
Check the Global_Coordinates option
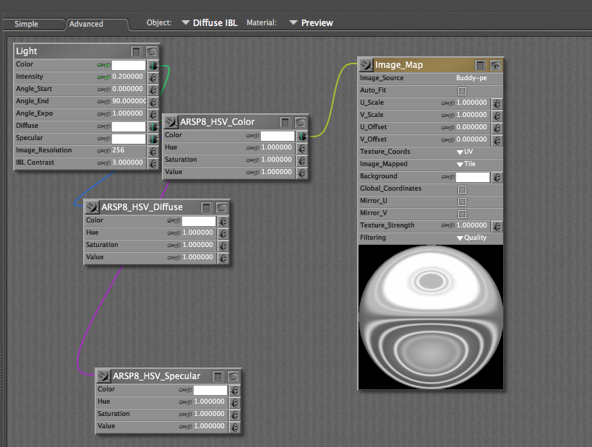pyautogui.click(x=463, y=189)
